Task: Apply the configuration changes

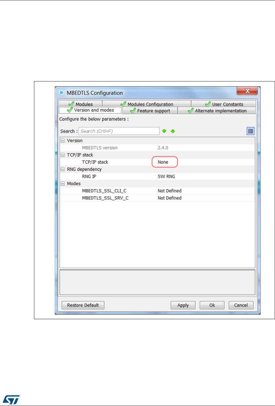Action: [x=183, y=305]
